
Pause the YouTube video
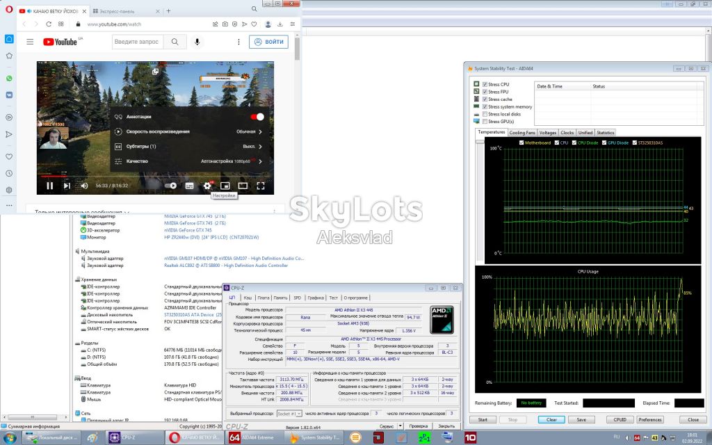click(50, 186)
